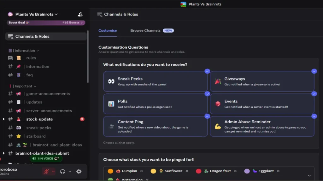The width and height of the screenshot is (323, 181).
Task: Remove the Pumpkin stock tag
Action: click(142, 171)
